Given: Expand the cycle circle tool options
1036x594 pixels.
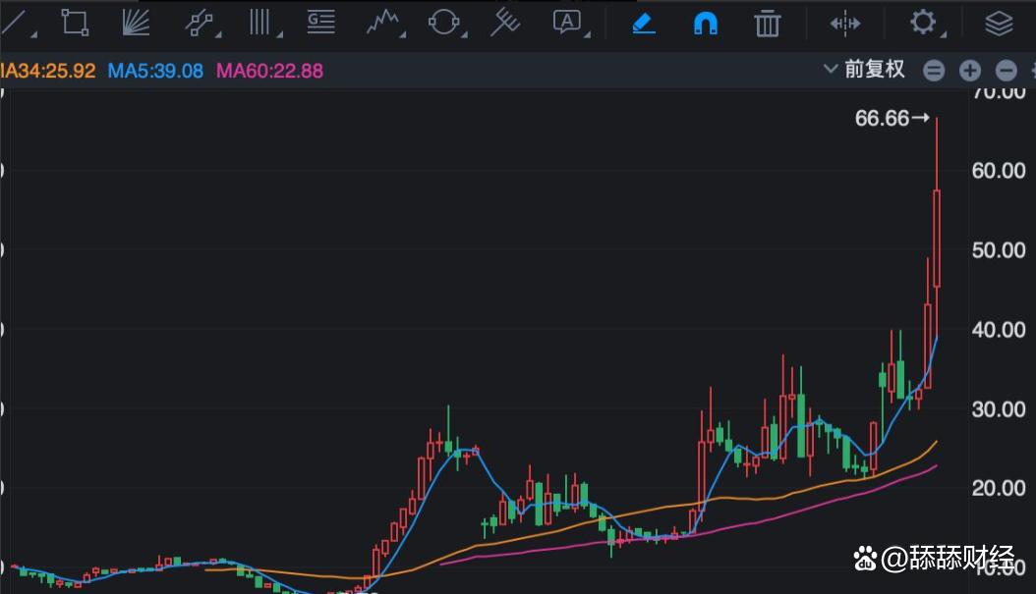Looking at the screenshot, I should click(444, 23).
